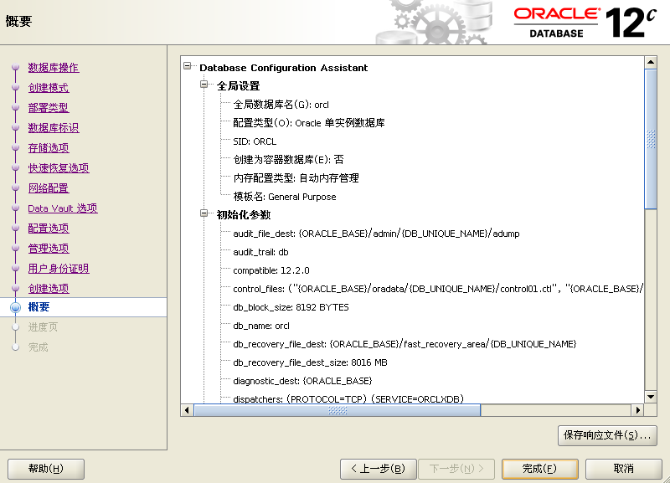Go back with the 上一步(B) button

(x=379, y=469)
